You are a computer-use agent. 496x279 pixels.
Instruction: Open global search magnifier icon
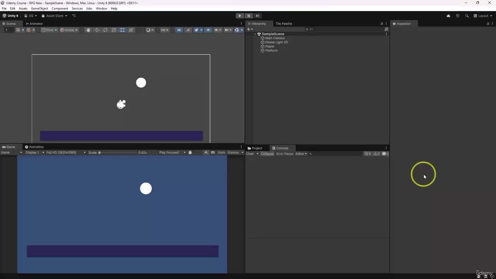click(x=467, y=16)
